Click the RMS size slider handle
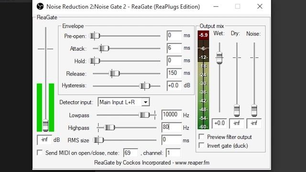The height and width of the screenshot is (172, 306). click(x=98, y=140)
